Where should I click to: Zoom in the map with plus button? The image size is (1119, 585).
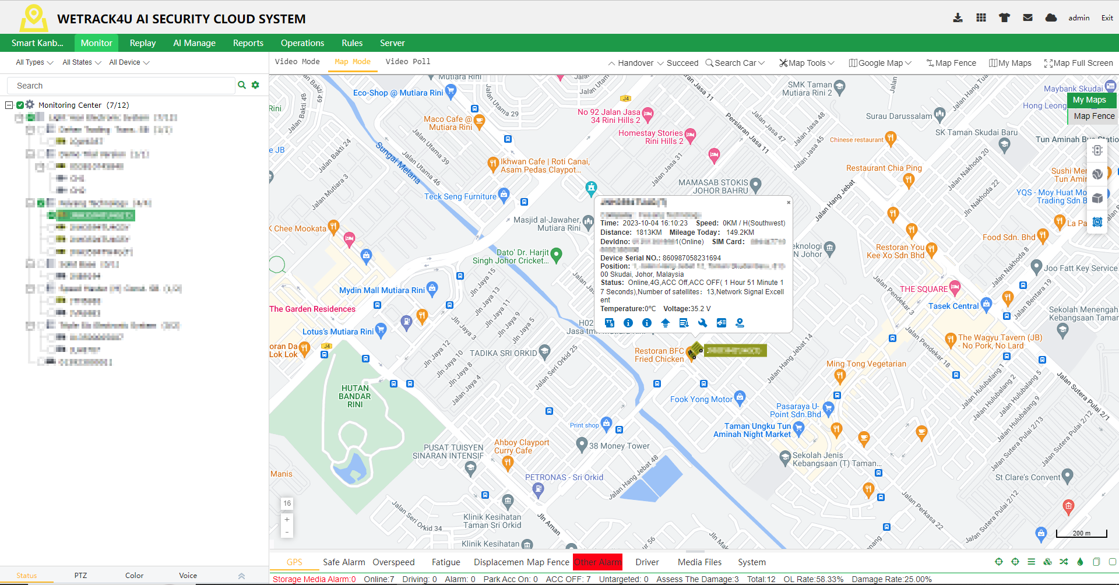(x=287, y=519)
